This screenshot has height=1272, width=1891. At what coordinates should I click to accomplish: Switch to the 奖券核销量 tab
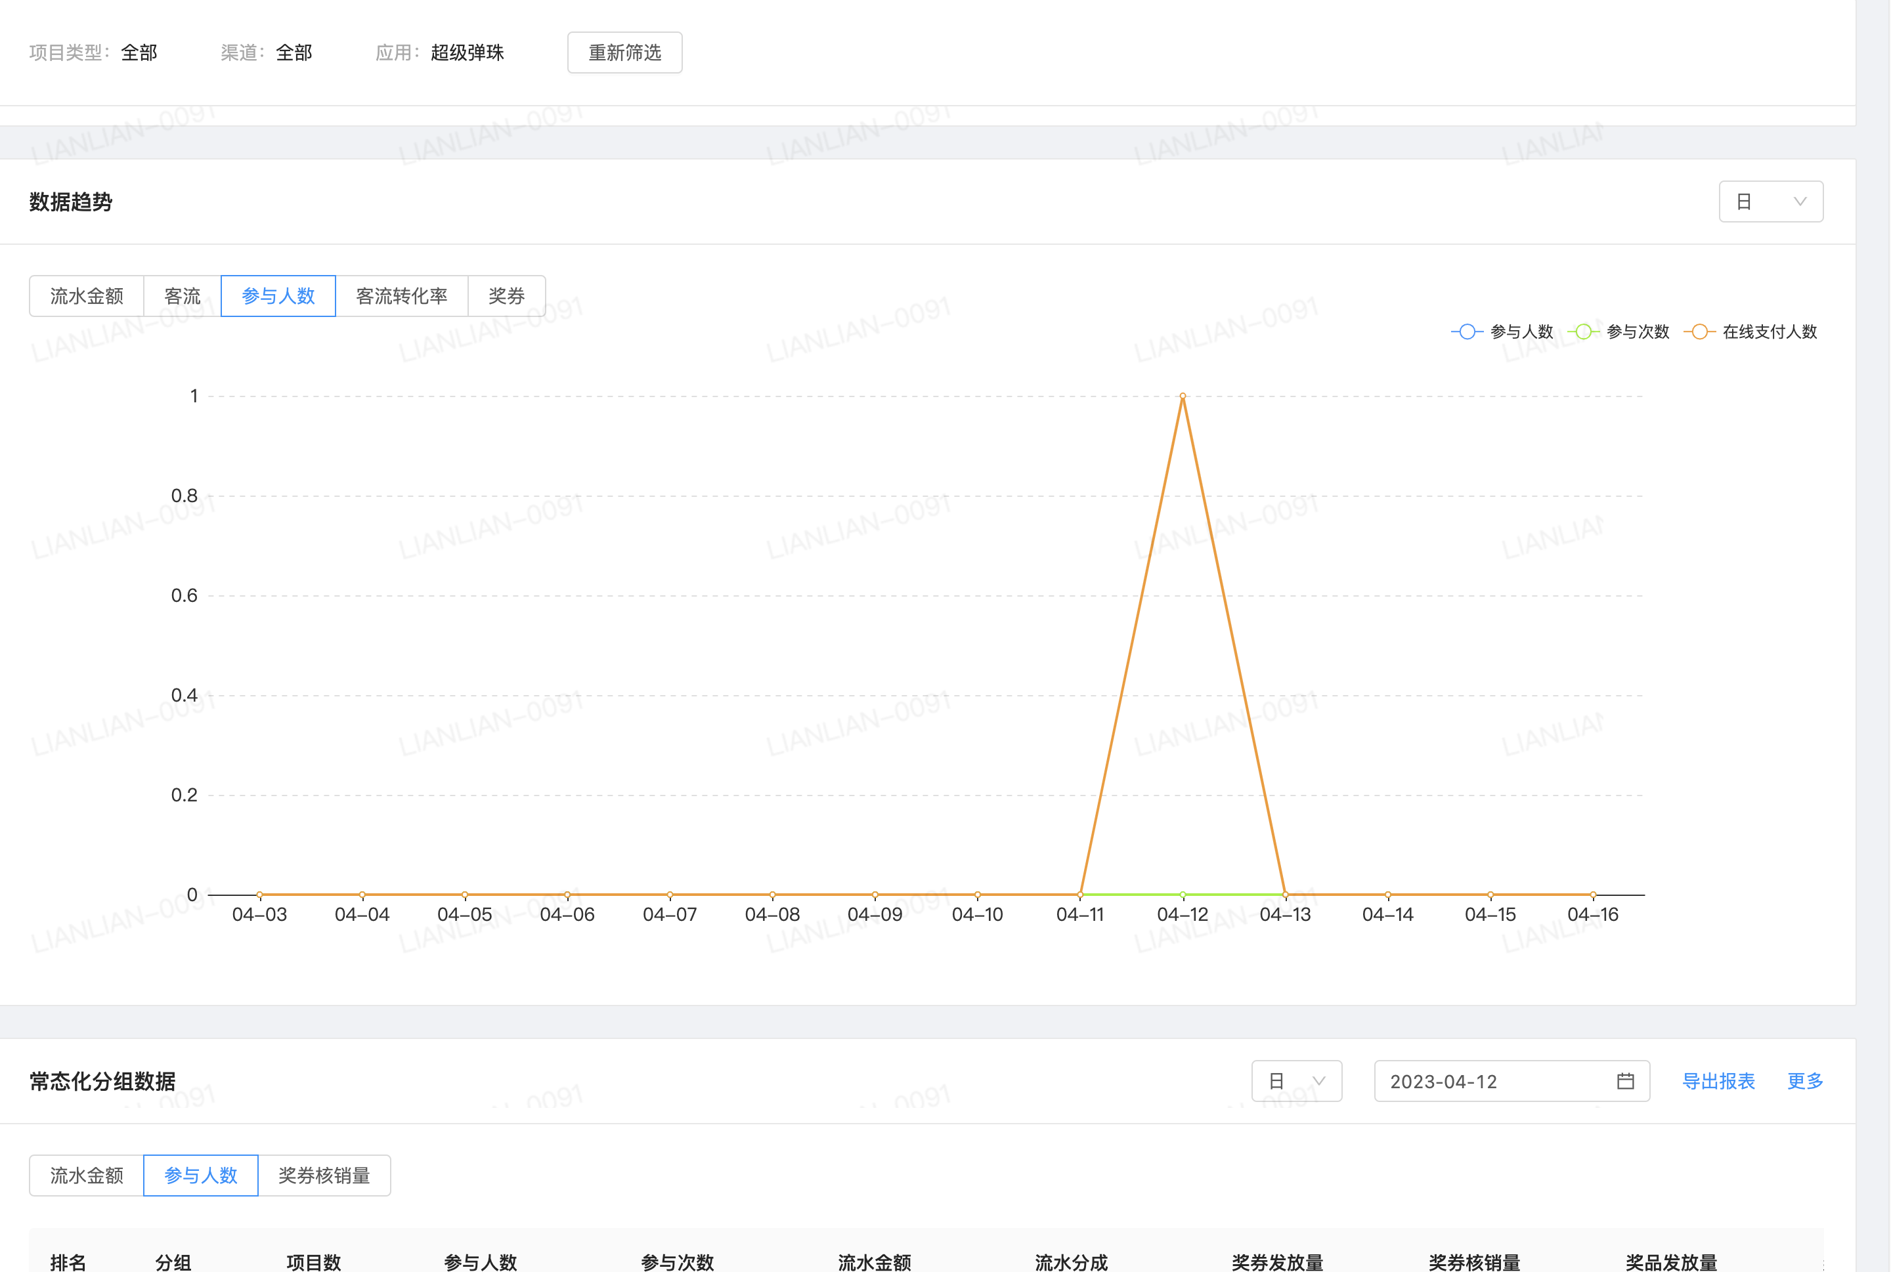tap(324, 1176)
